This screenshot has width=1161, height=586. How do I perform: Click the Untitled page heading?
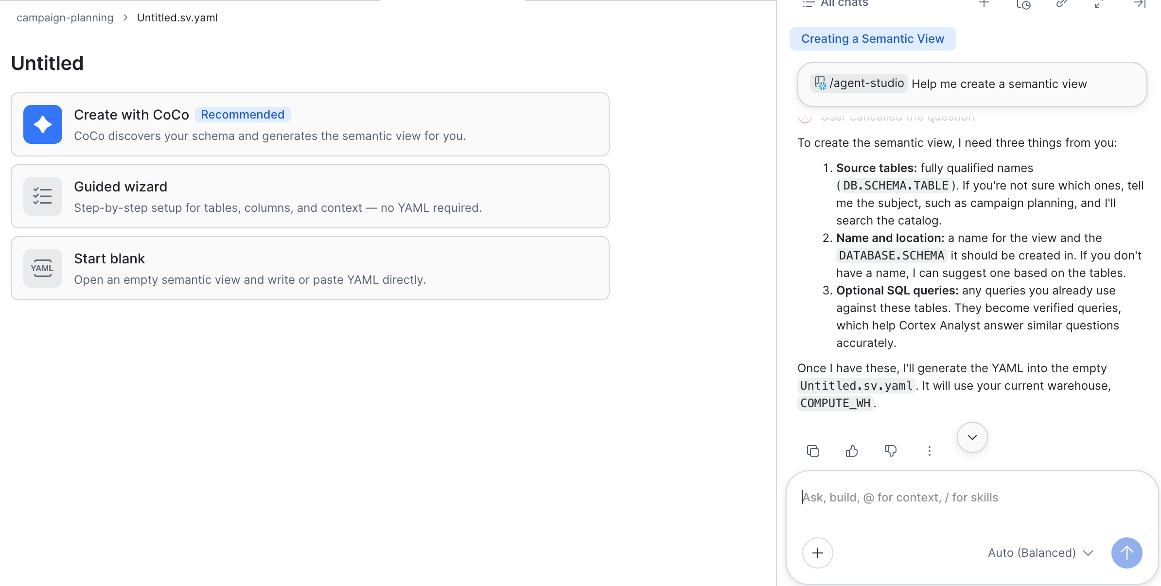pyautogui.click(x=47, y=63)
